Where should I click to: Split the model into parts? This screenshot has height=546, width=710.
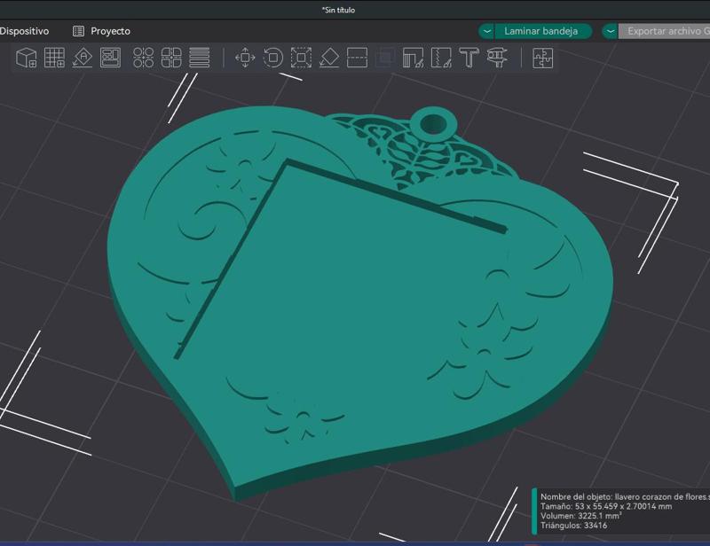point(171,58)
